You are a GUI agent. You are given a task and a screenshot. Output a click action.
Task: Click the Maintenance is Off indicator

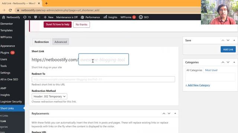click(67, 17)
